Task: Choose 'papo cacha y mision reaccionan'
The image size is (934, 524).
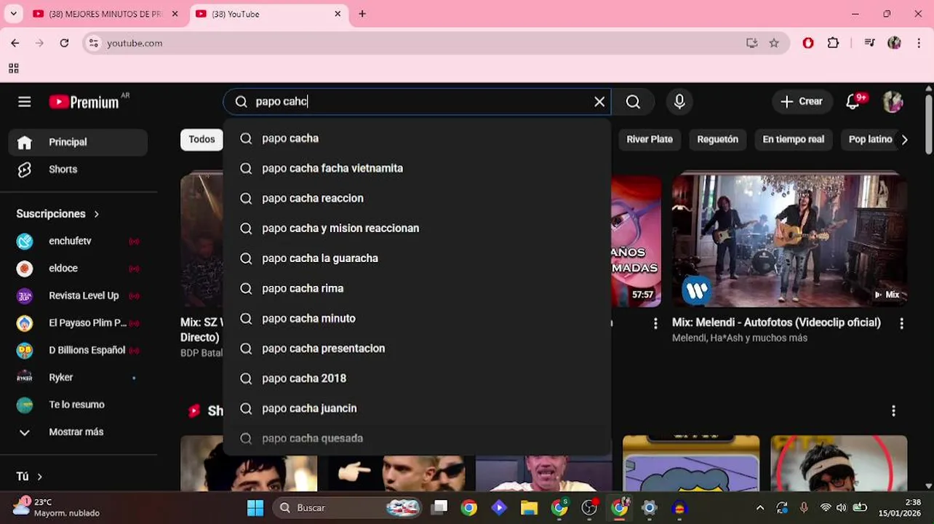Action: coord(417,228)
